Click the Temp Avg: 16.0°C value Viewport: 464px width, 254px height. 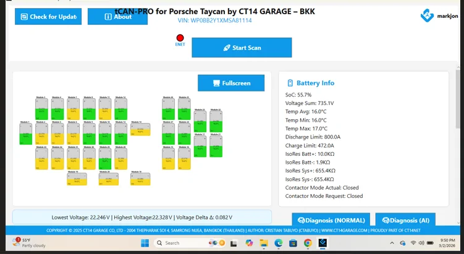coord(306,112)
